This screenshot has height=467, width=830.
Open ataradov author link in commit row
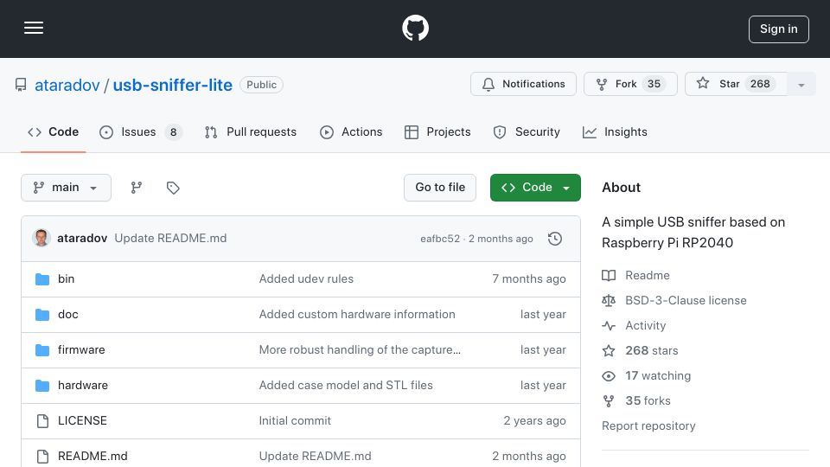point(82,239)
